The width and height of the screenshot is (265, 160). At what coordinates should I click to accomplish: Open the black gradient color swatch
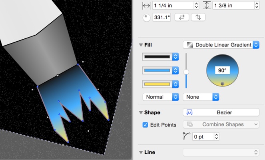pos(157,57)
